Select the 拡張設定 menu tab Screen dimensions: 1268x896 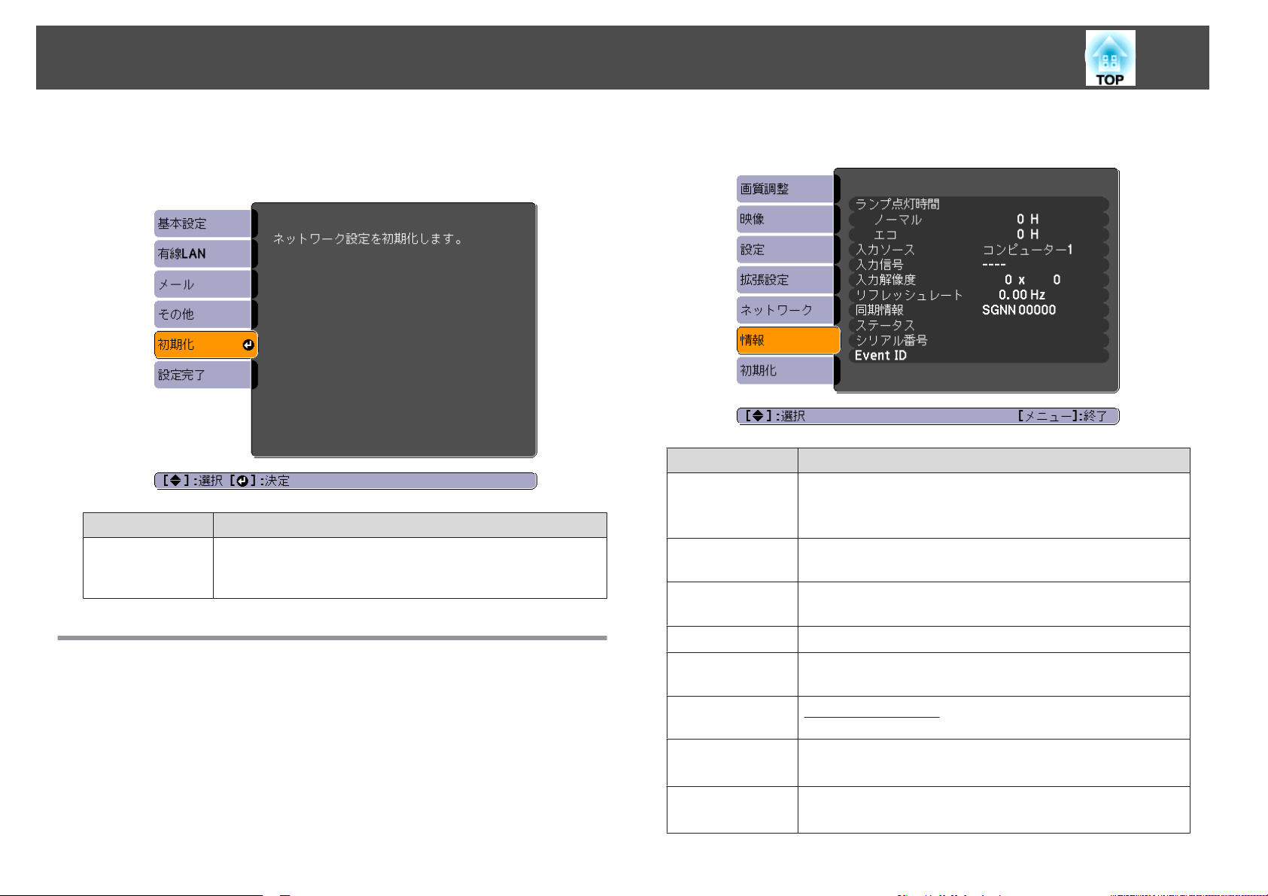click(x=785, y=280)
